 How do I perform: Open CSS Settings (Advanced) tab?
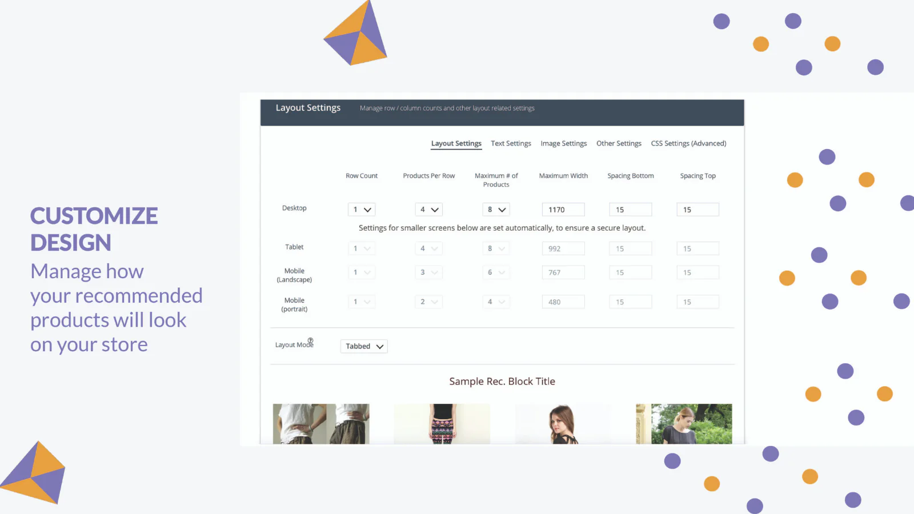[688, 143]
